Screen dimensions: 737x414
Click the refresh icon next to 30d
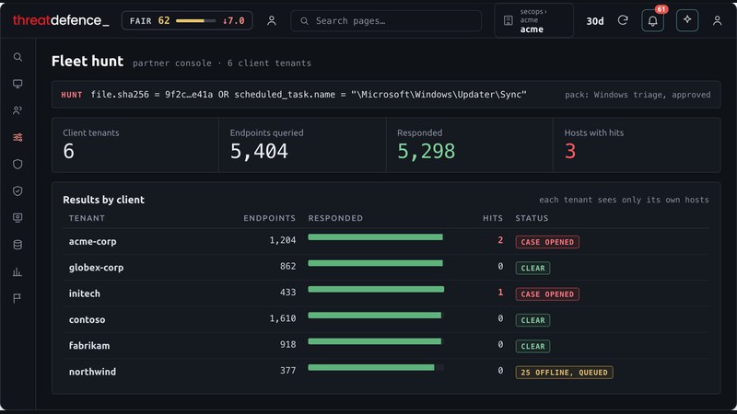point(623,20)
